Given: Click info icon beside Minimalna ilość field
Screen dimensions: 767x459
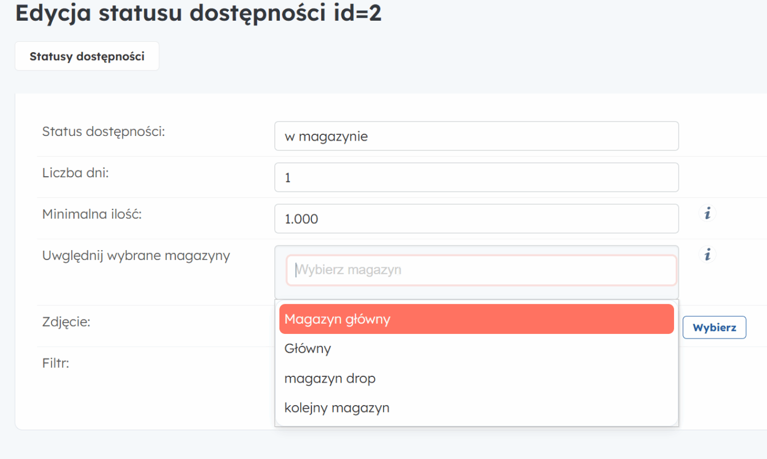Looking at the screenshot, I should pos(707,213).
